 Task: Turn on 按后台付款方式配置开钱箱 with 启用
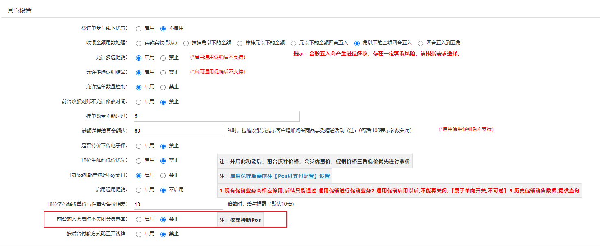pos(138,234)
